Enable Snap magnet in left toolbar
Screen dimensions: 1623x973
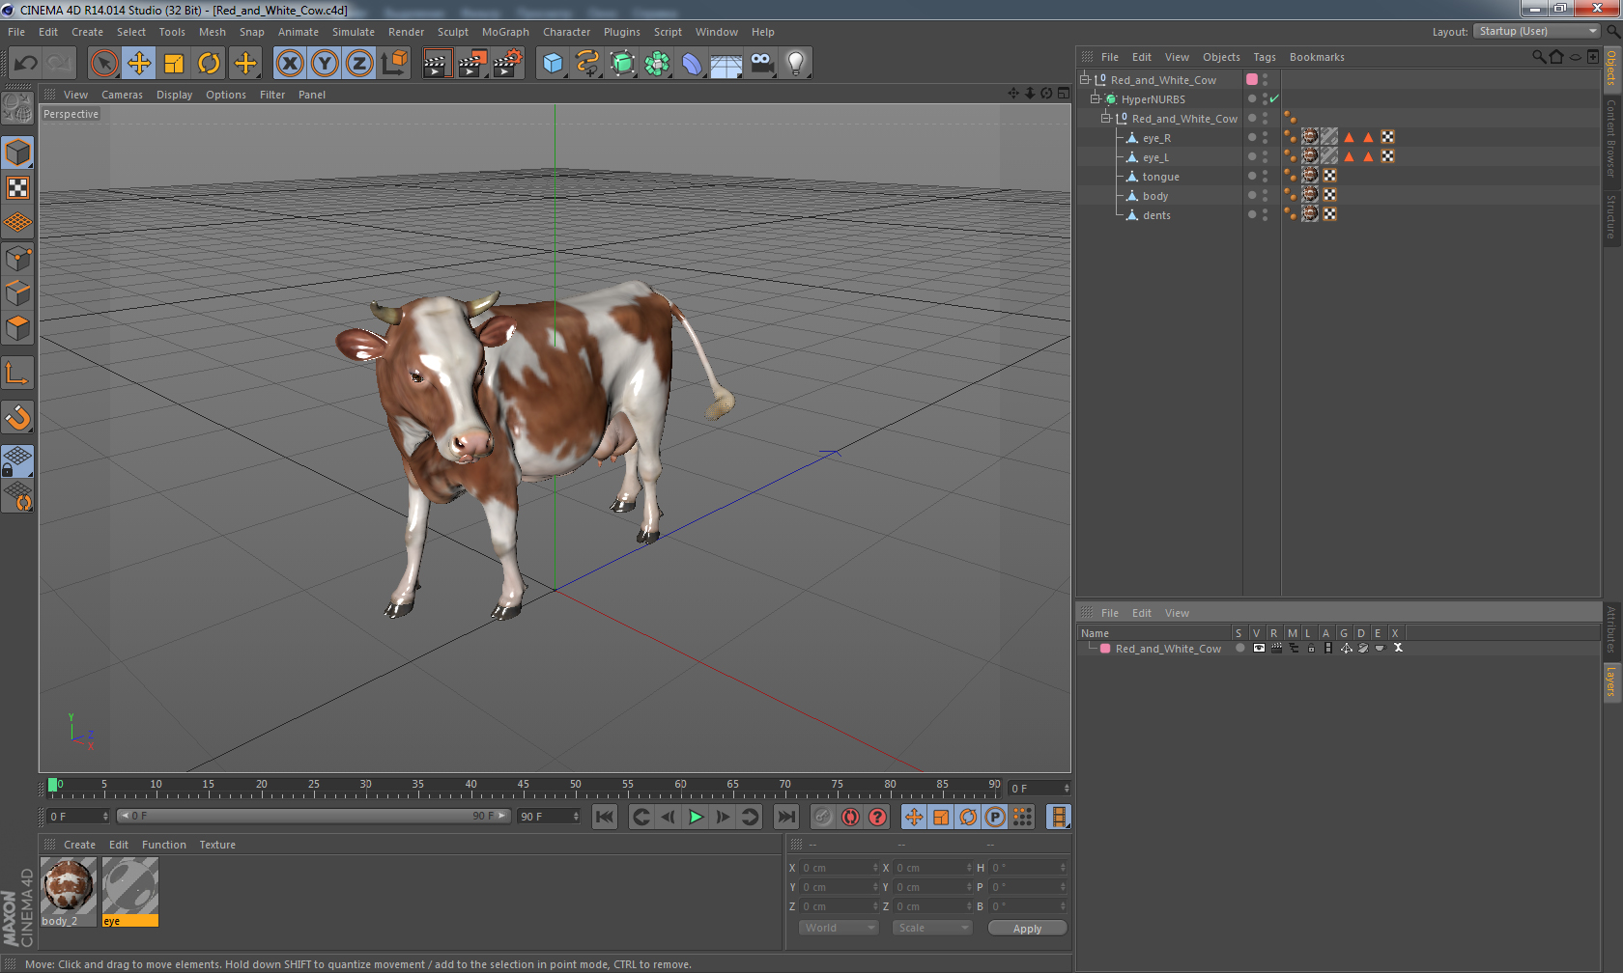pos(17,417)
